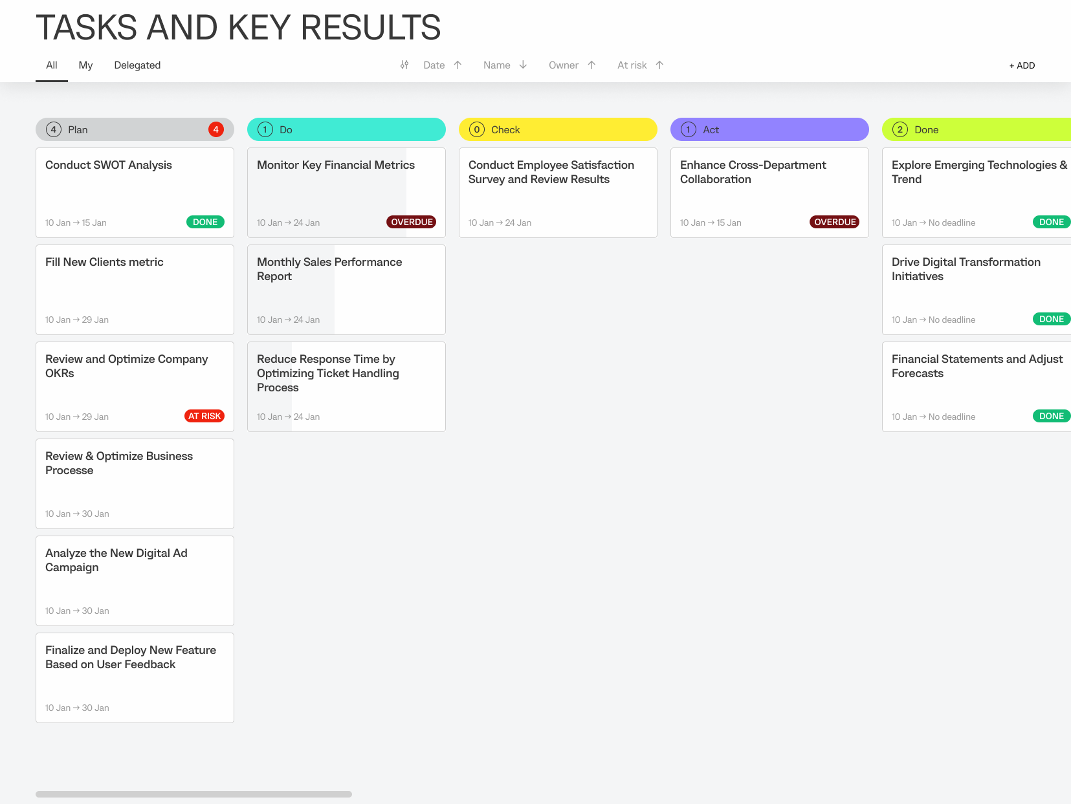Click OVERDUE tag on Monitor Key Financial Metrics
Viewport: 1071px width, 804px height.
pyautogui.click(x=412, y=222)
